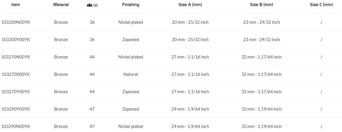Screen dimensions: 342x132
Task: Click 20 mm - 25/32 inch in first row
Action: point(190,22)
